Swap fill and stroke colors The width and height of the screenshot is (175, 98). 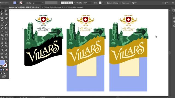click(7, 61)
